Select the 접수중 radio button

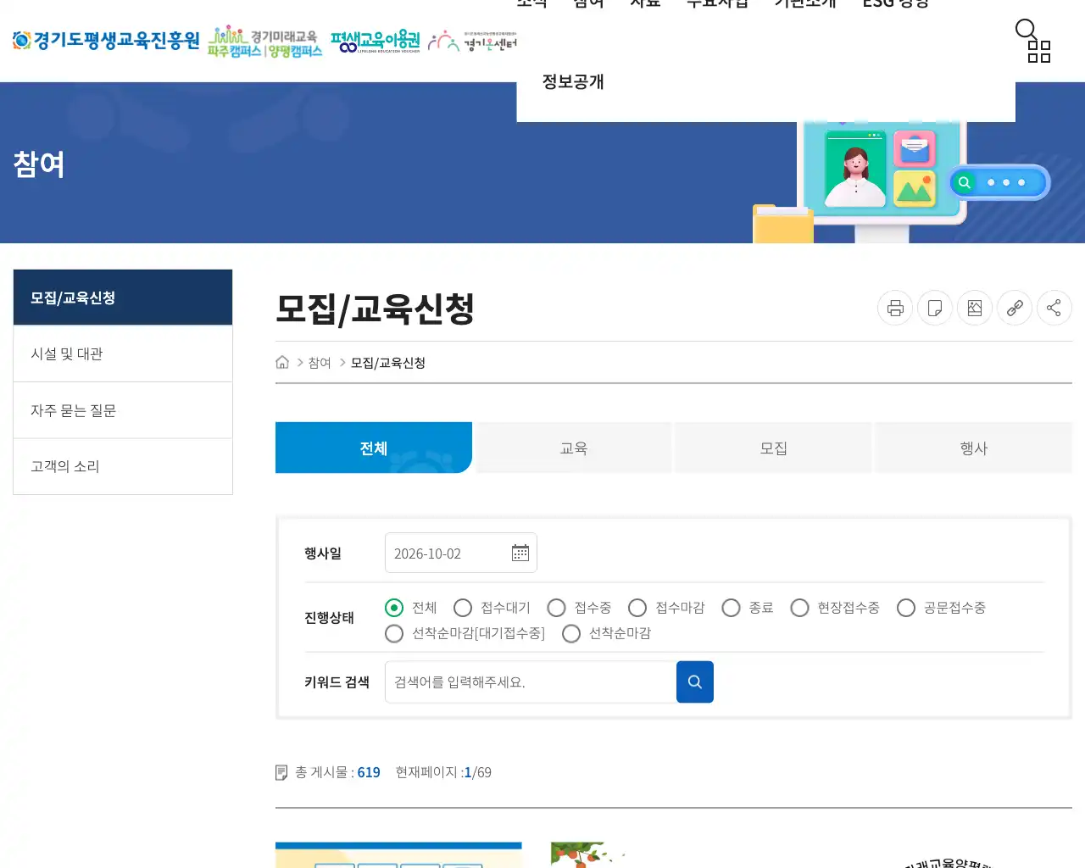pyautogui.click(x=557, y=608)
